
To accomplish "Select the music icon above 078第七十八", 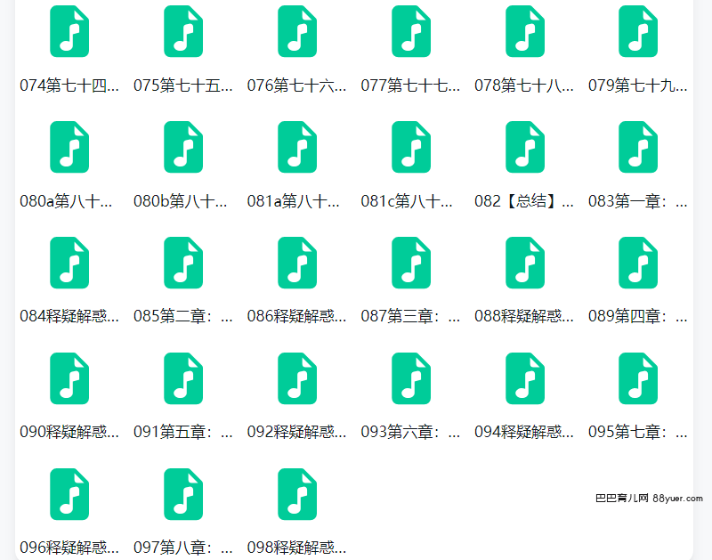I will (x=525, y=31).
